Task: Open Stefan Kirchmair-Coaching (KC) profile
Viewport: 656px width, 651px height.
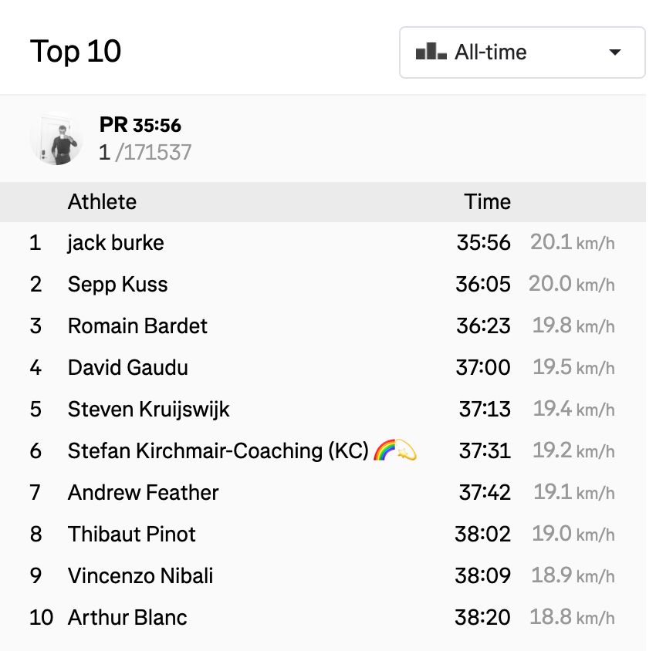Action: click(218, 450)
